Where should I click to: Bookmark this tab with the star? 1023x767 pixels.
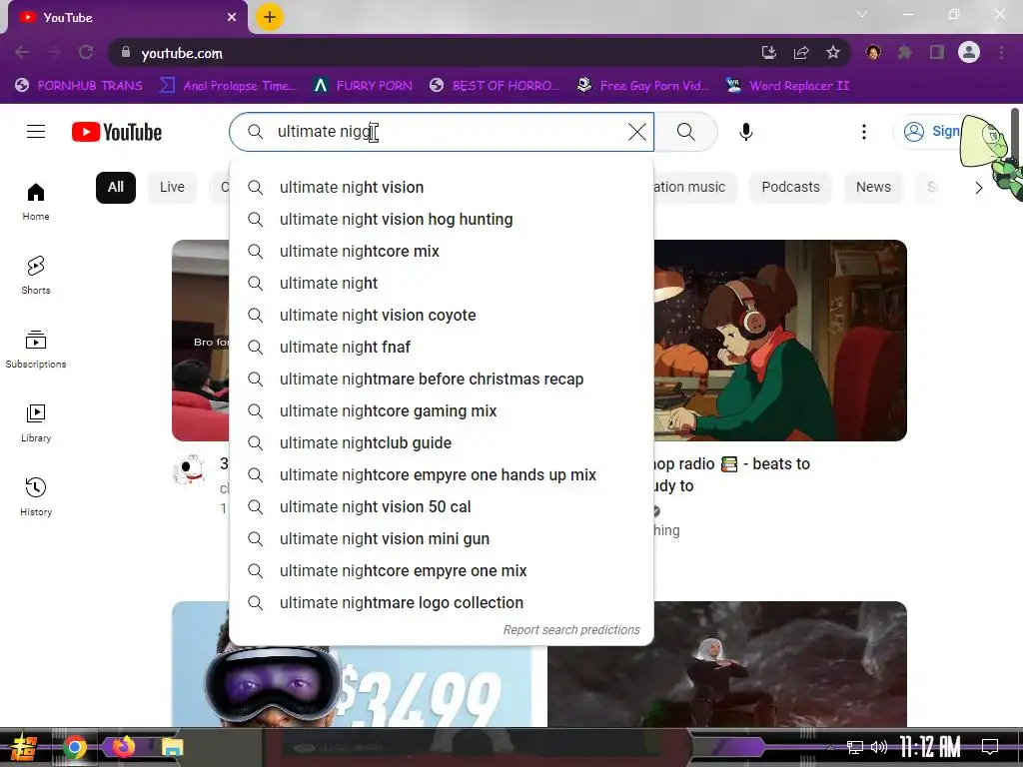click(x=832, y=53)
